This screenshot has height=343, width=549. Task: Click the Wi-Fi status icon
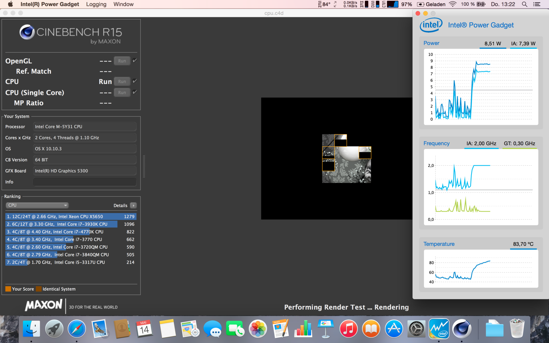(x=453, y=4)
